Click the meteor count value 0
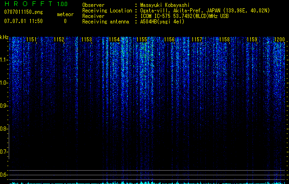Screen dimensions: 289x184 [x=65, y=21]
